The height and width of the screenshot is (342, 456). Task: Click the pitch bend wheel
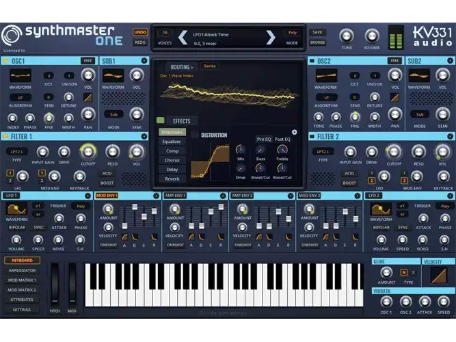55,284
